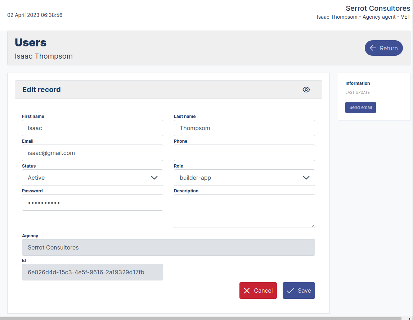The image size is (413, 320).
Task: Click the Return button
Action: click(384, 48)
